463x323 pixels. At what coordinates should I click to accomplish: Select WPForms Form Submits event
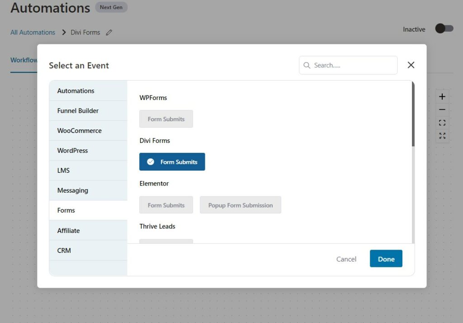166,119
